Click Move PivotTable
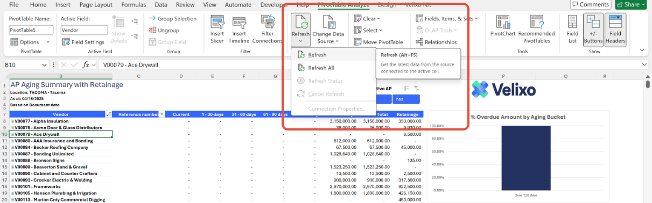 378,42
